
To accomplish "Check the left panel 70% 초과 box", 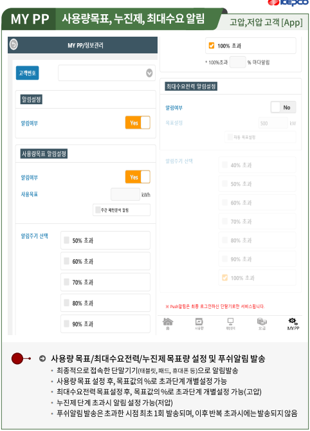I will (x=66, y=282).
